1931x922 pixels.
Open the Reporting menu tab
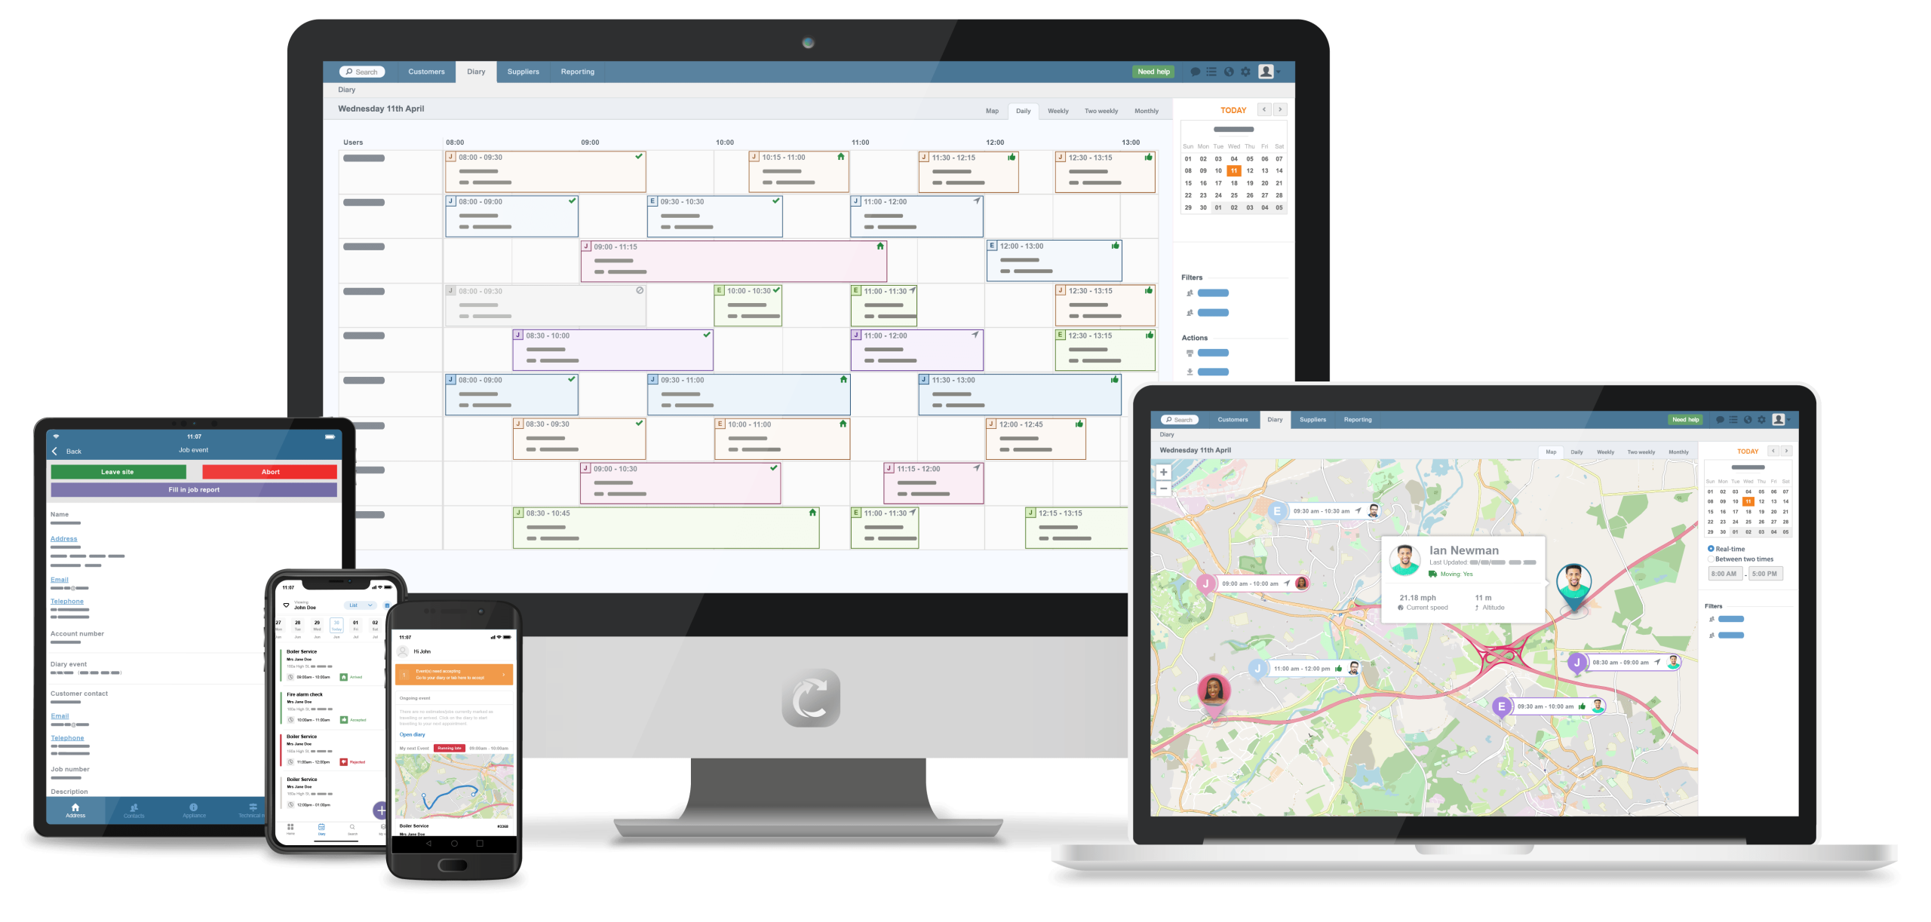(578, 72)
